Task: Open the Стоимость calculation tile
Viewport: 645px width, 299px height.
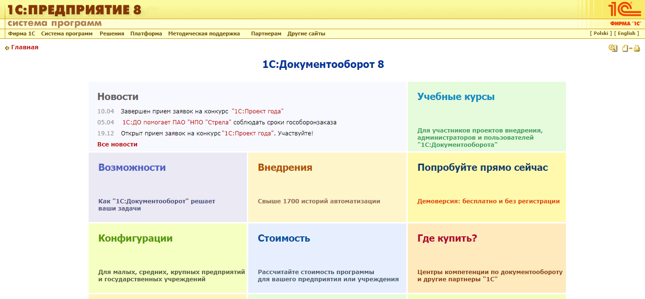Action: (286, 238)
